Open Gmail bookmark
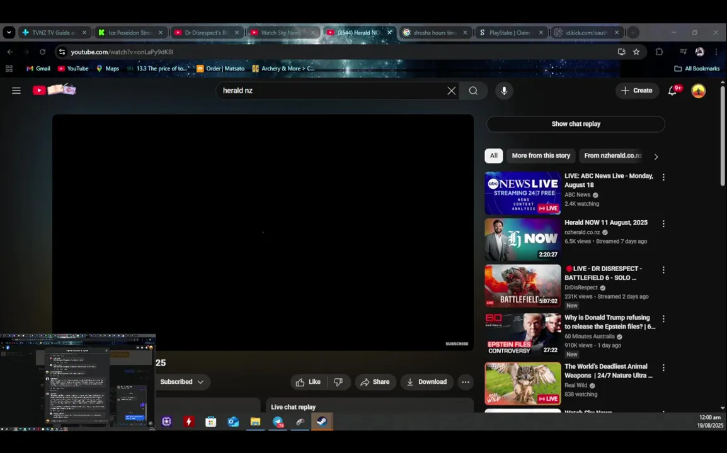The width and height of the screenshot is (727, 453). [38, 69]
